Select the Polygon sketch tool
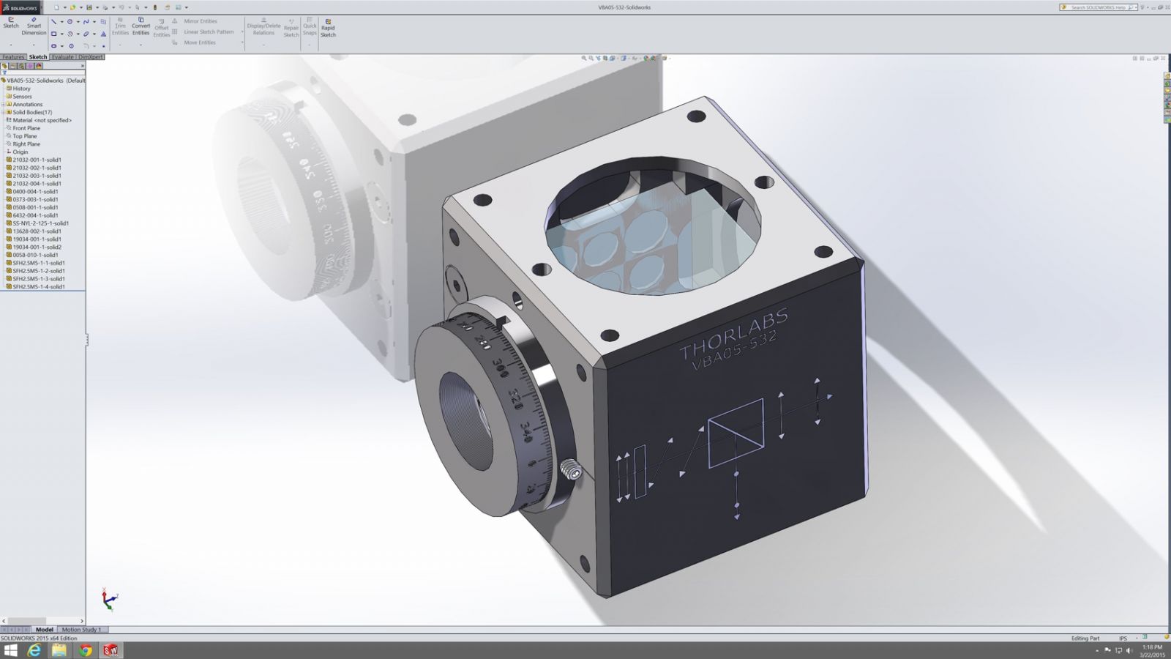The image size is (1171, 659). [x=71, y=45]
